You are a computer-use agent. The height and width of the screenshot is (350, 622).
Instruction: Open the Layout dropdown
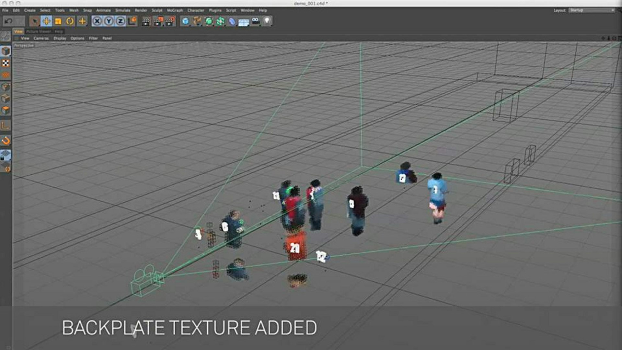coord(592,10)
